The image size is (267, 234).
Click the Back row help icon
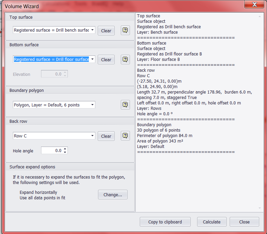[125, 136]
